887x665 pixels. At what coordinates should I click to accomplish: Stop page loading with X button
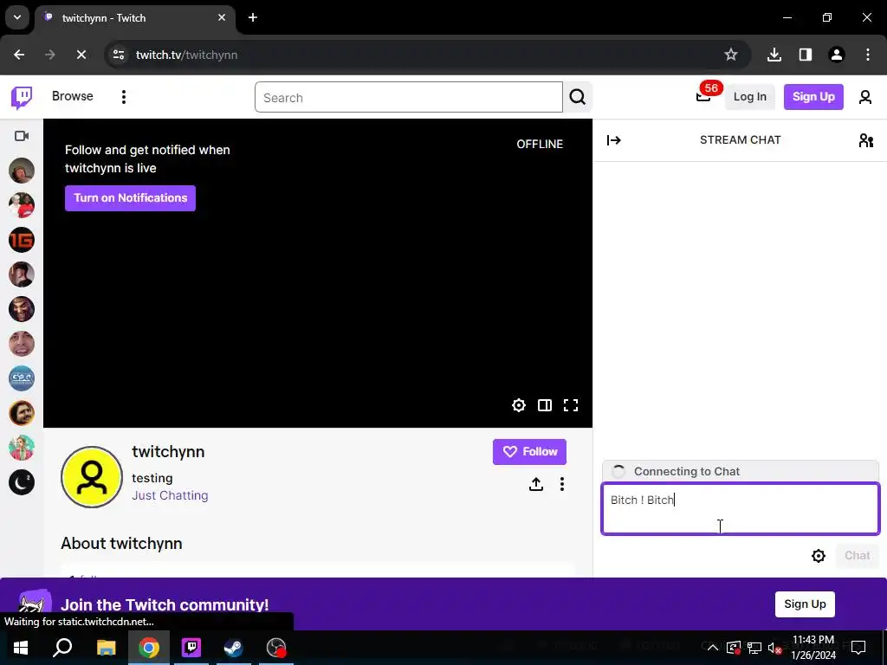point(81,55)
